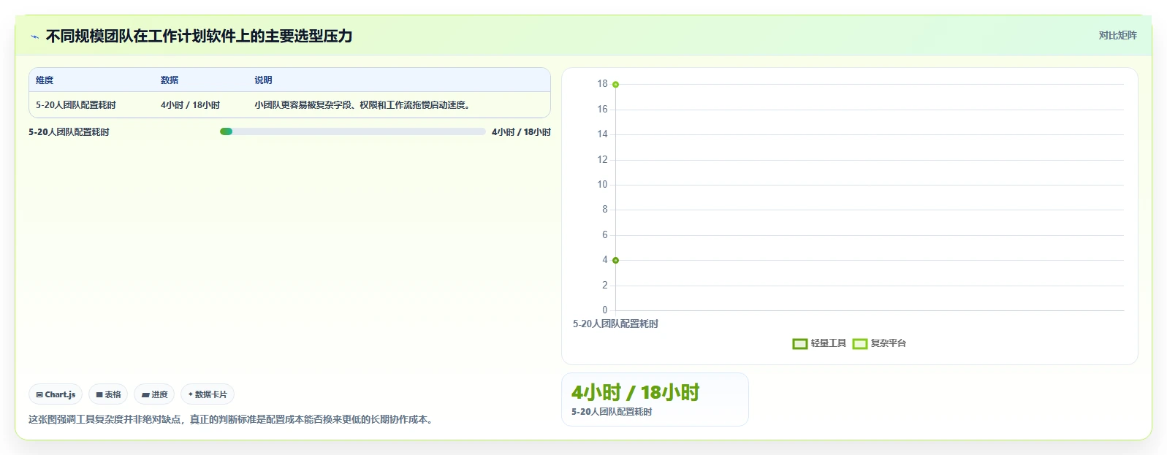1167x455 pixels.
Task: Click the large 4小时 / 18小时 stat card value
Action: tap(635, 392)
